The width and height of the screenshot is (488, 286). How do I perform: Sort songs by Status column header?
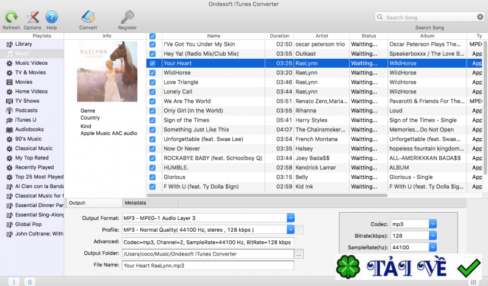click(x=369, y=36)
